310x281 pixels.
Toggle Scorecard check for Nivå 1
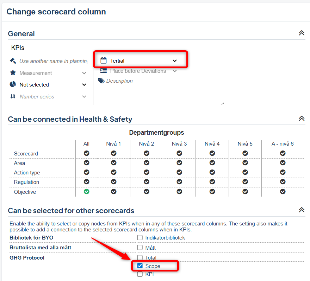point(113,153)
